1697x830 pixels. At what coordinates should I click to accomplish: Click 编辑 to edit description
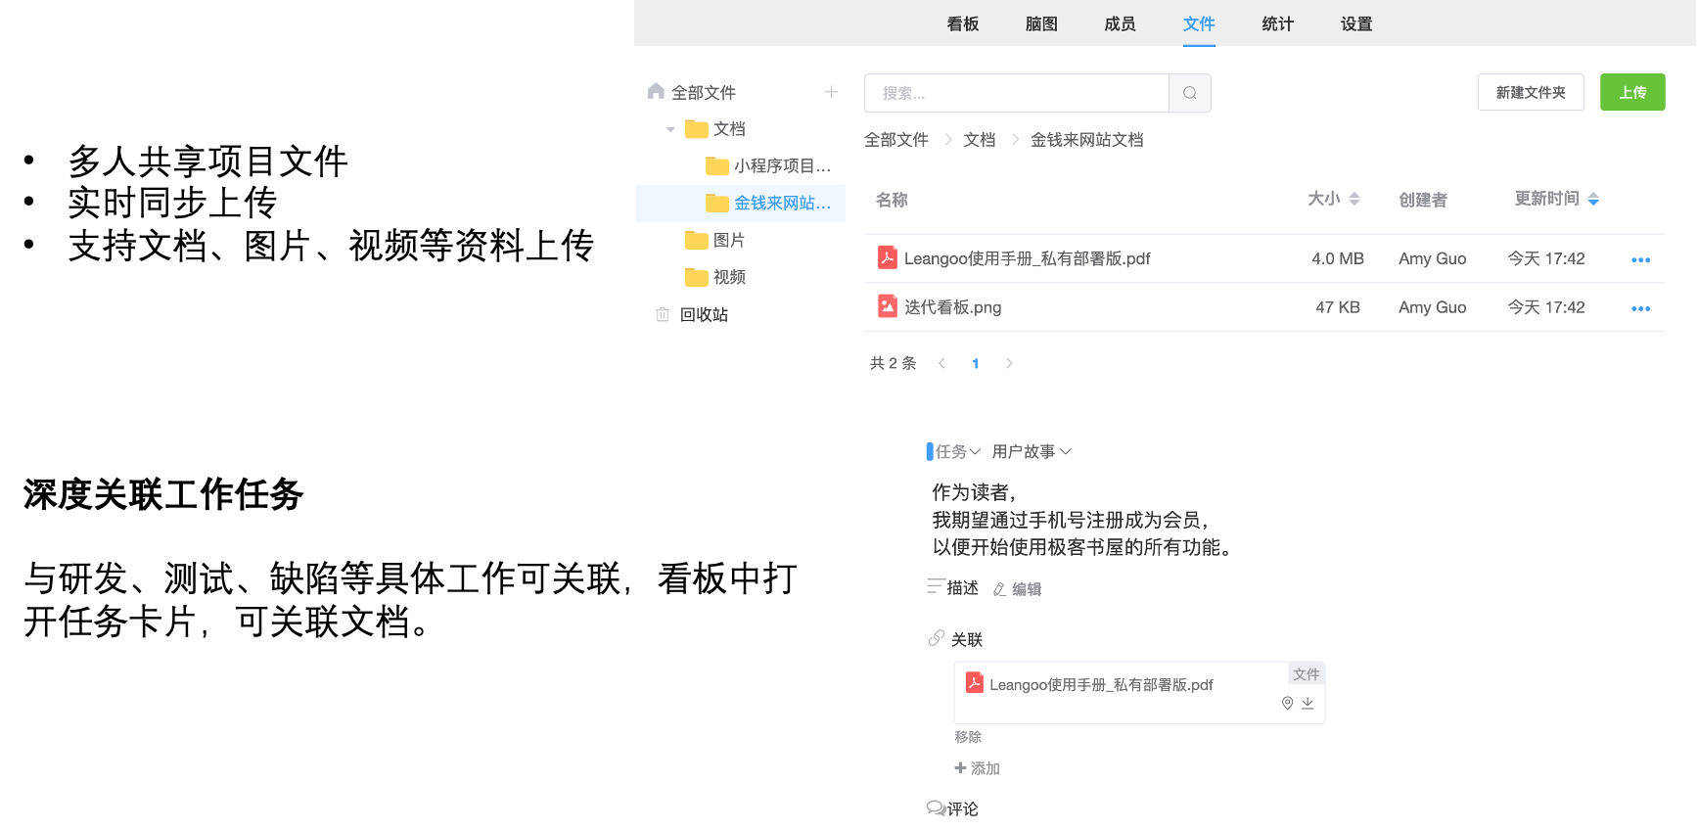coord(1017,589)
